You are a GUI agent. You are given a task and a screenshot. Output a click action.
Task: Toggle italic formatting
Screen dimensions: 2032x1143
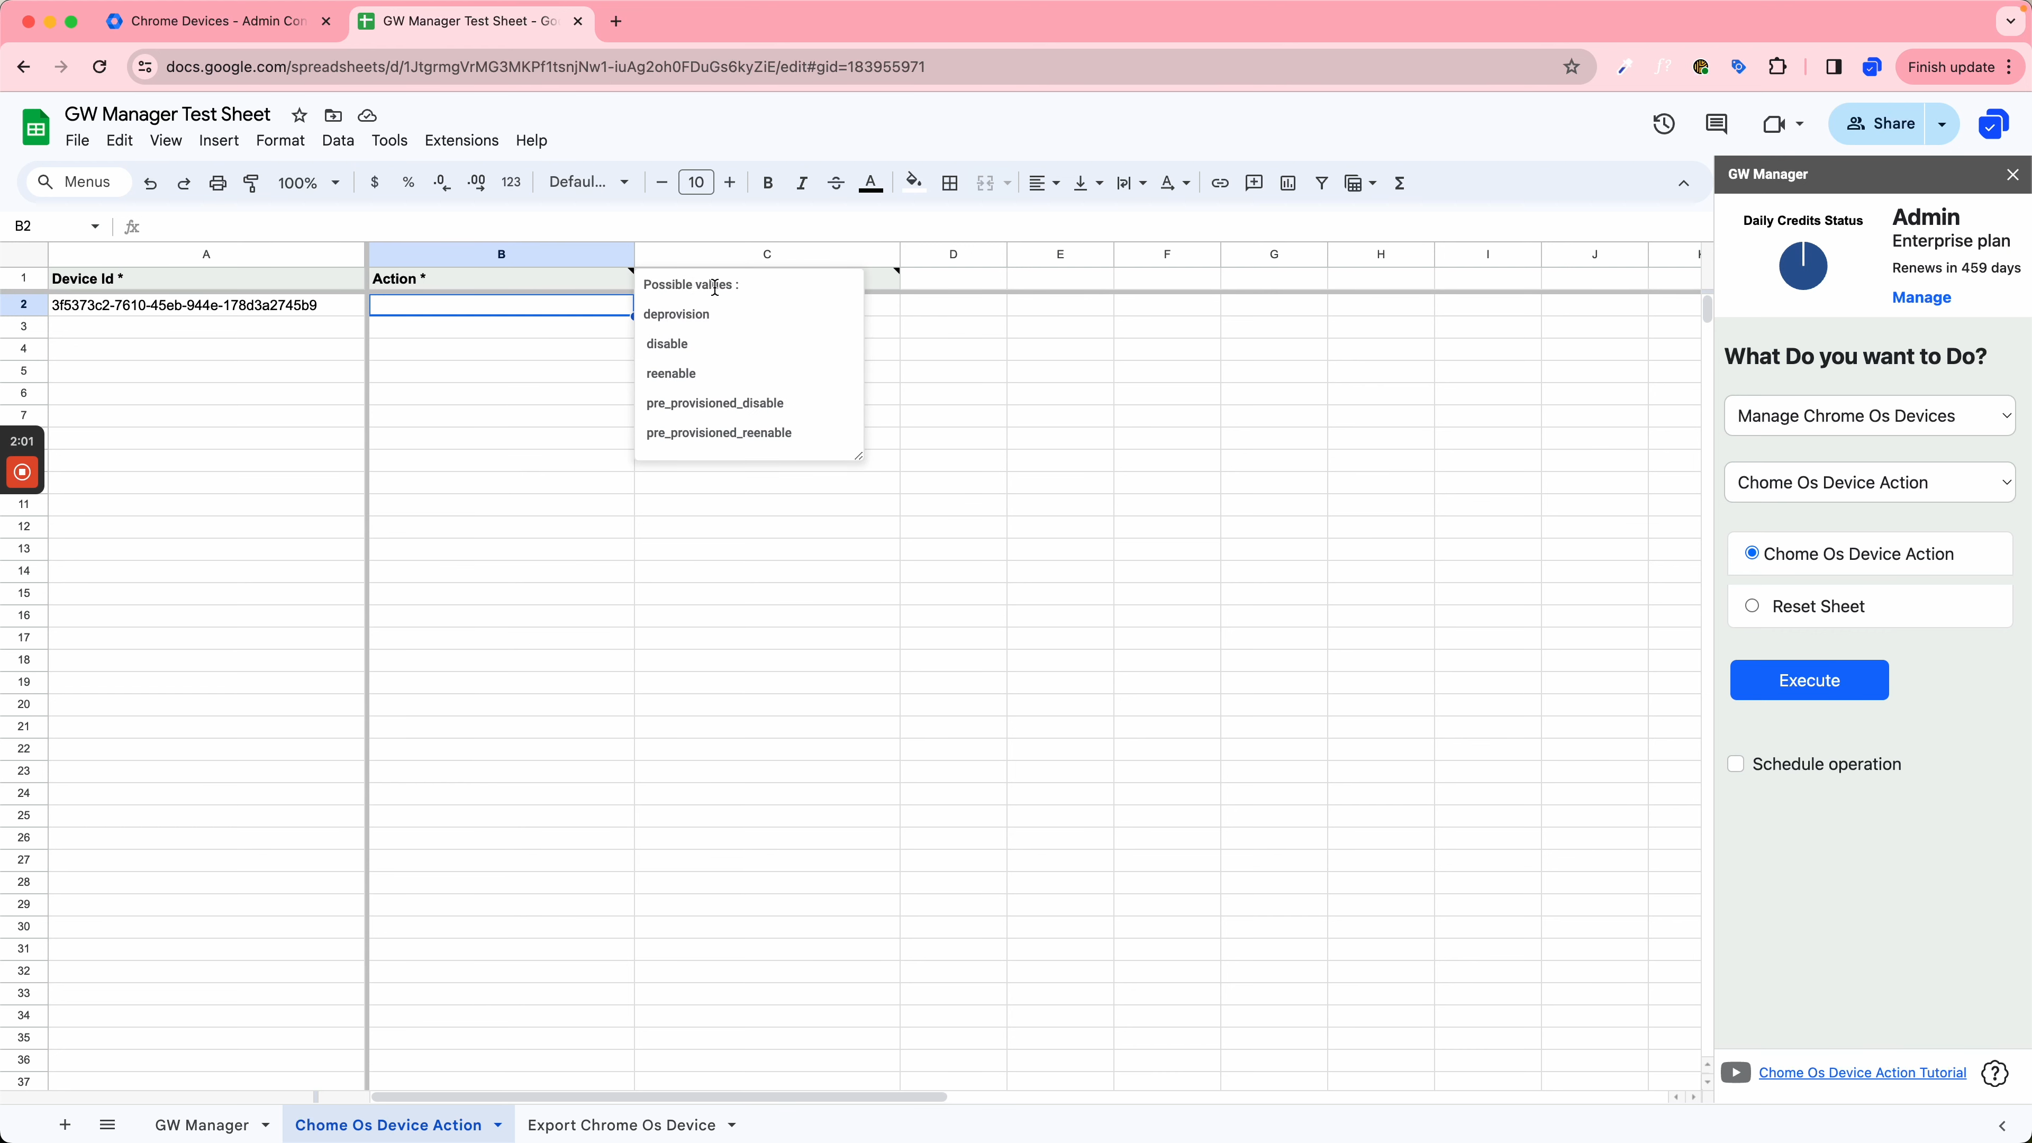(802, 183)
